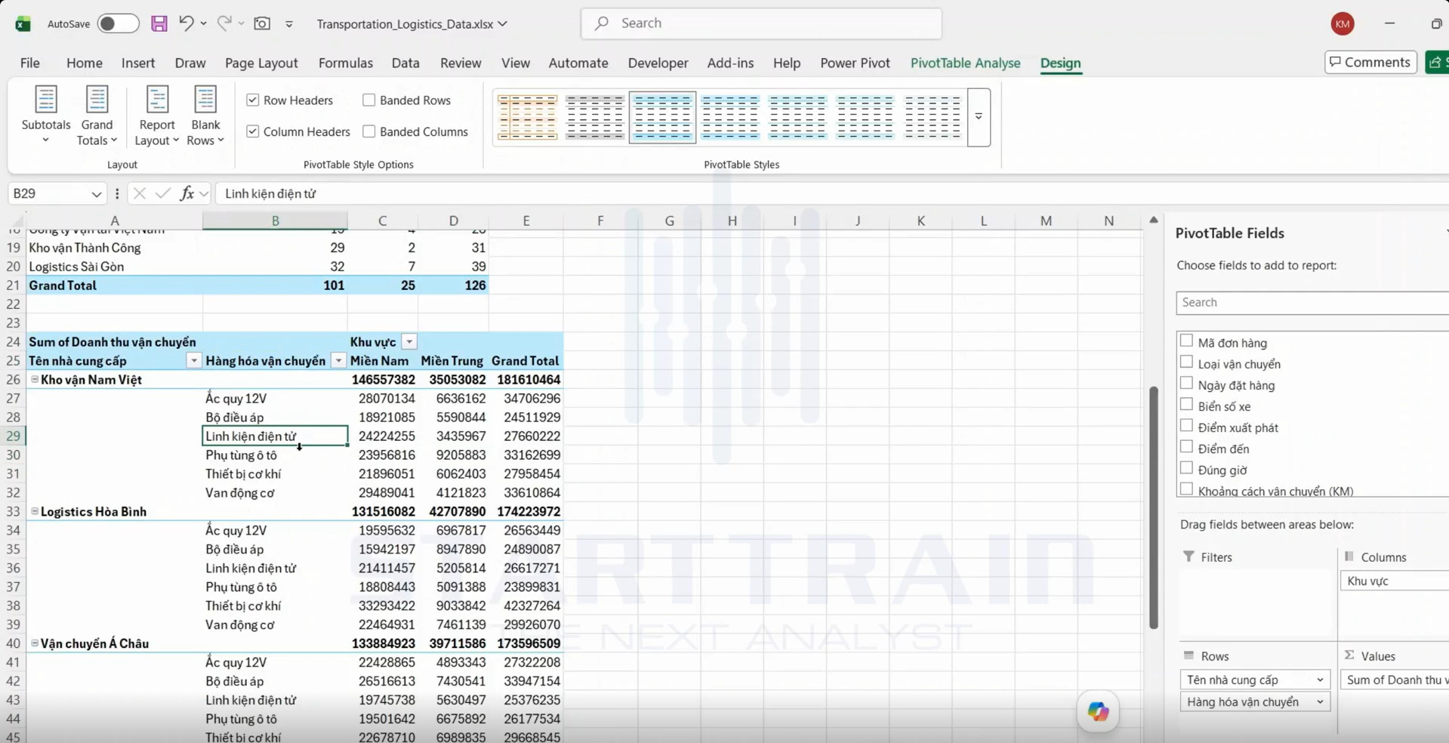Open the Report Layout menu
The image size is (1449, 743).
click(x=157, y=116)
